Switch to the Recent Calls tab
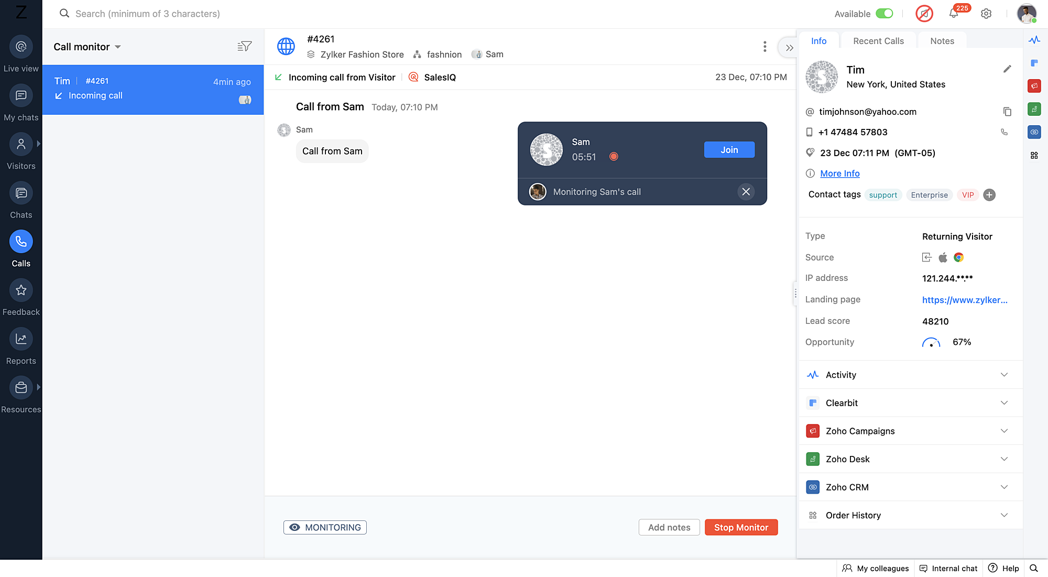The height and width of the screenshot is (577, 1048). point(878,41)
